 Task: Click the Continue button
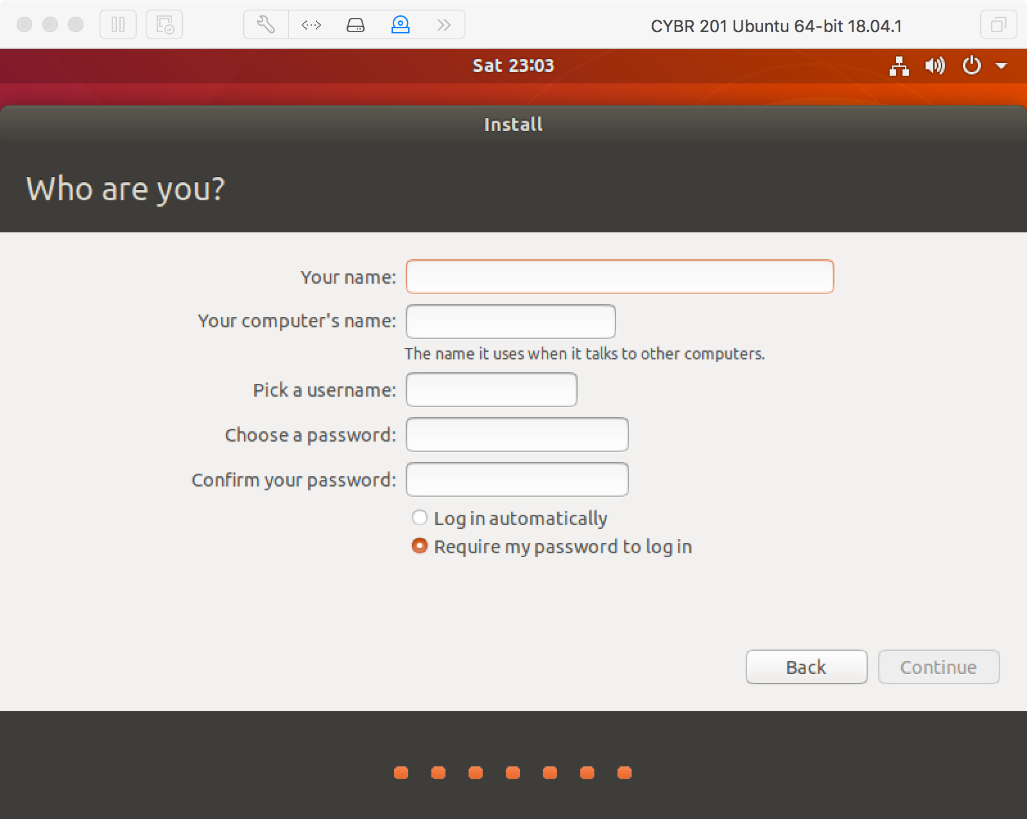(x=938, y=667)
